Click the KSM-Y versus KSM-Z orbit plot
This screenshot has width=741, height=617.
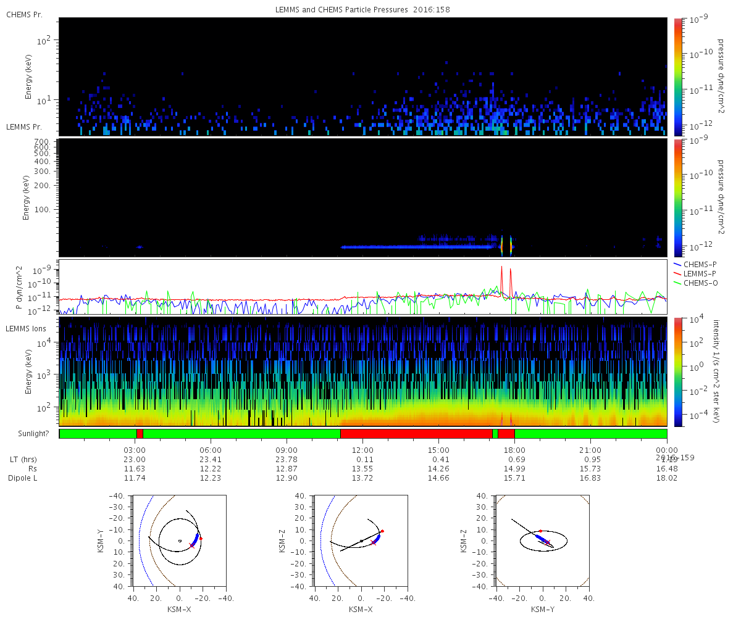pos(542,540)
